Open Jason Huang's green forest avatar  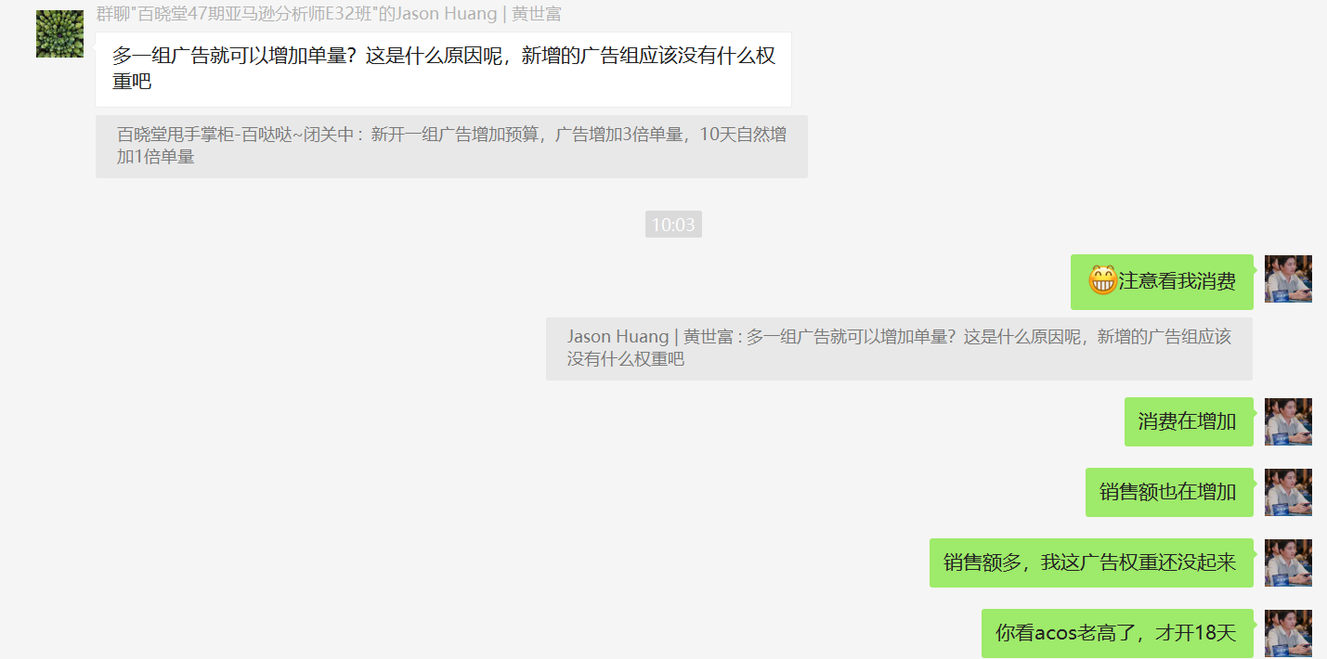(59, 34)
